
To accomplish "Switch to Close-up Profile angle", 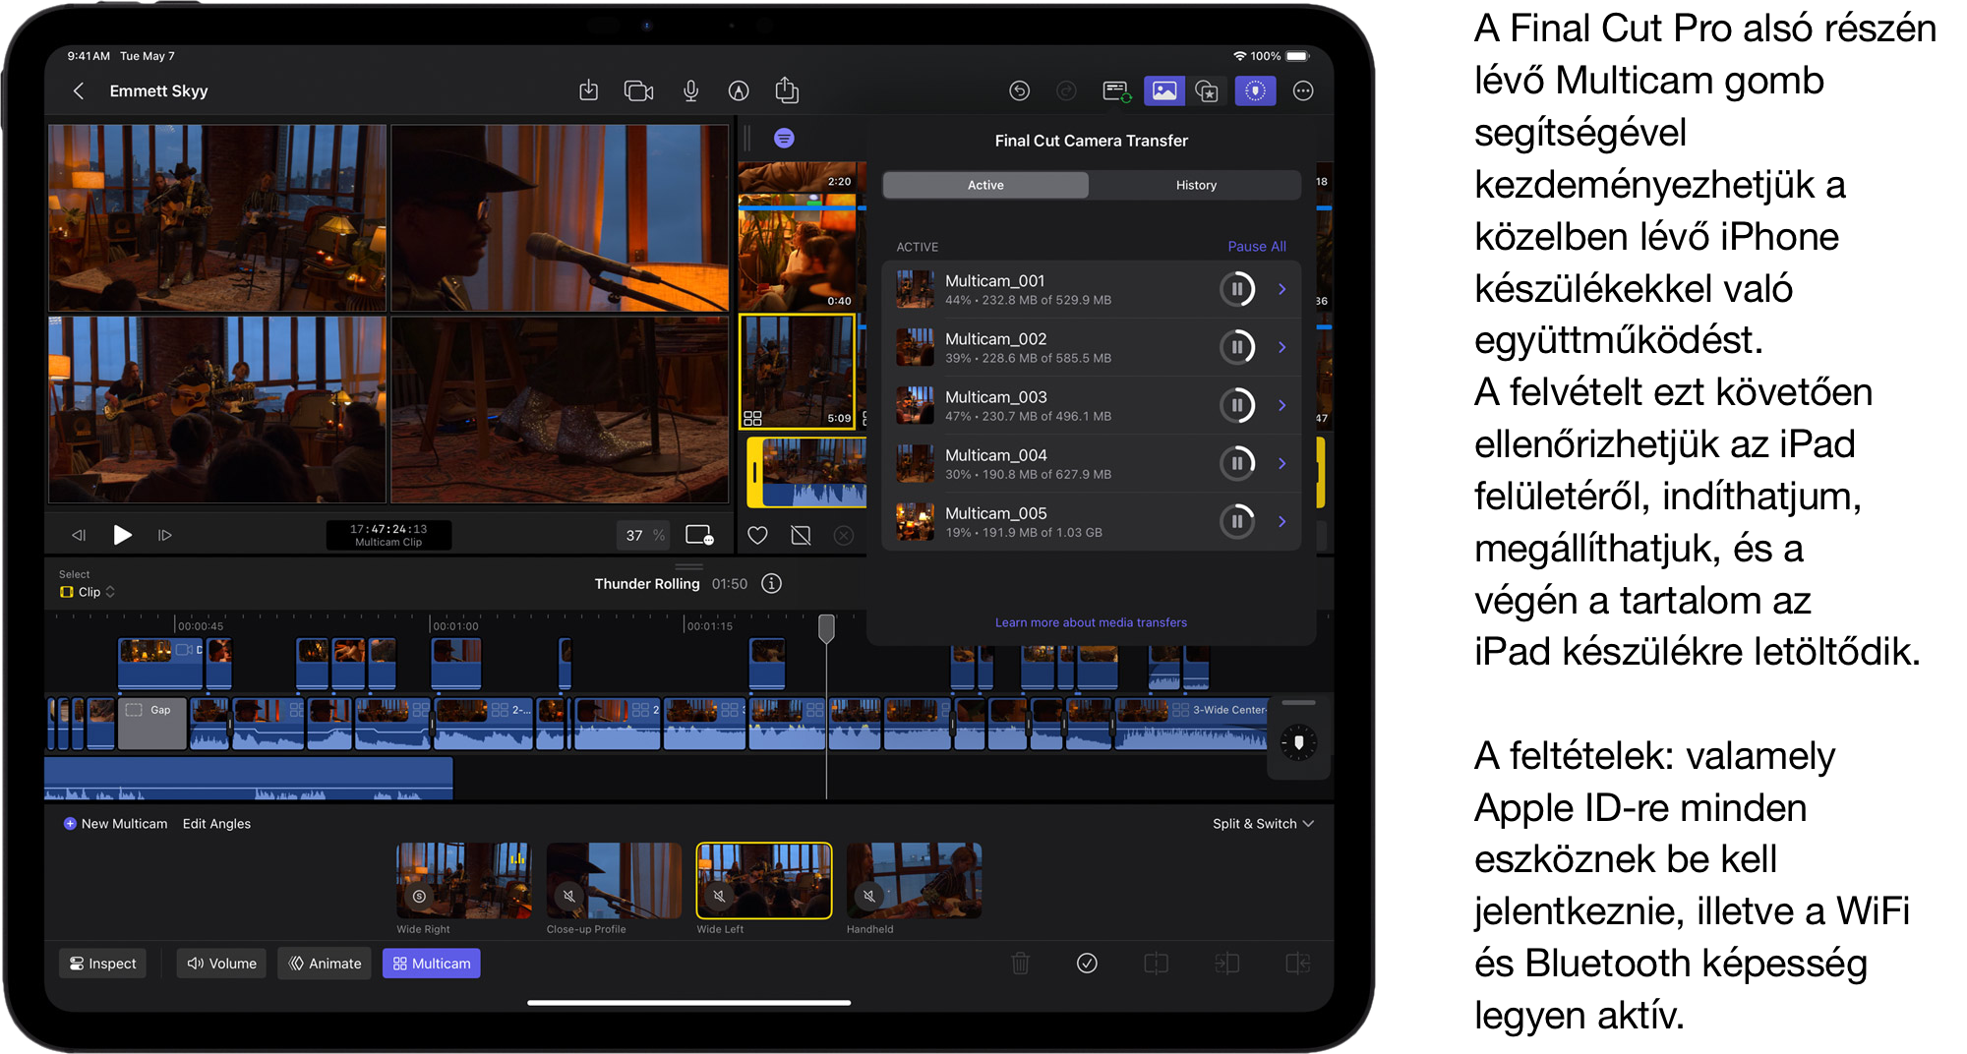I will click(614, 881).
